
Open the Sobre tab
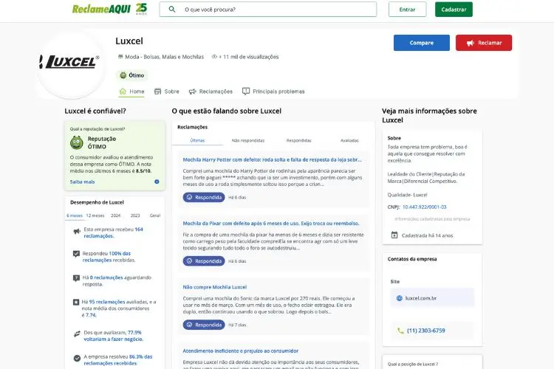click(x=167, y=92)
